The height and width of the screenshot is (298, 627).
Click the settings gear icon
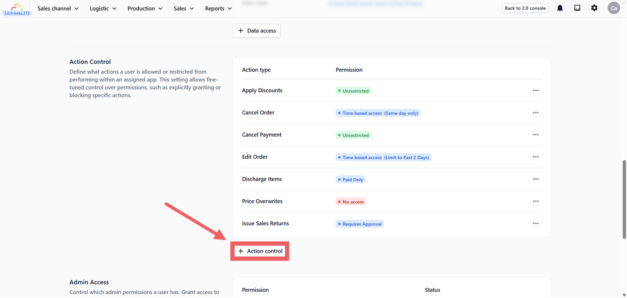point(594,8)
